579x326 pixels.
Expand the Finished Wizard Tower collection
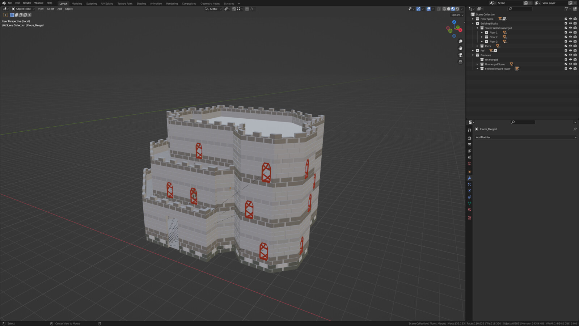[x=477, y=69]
